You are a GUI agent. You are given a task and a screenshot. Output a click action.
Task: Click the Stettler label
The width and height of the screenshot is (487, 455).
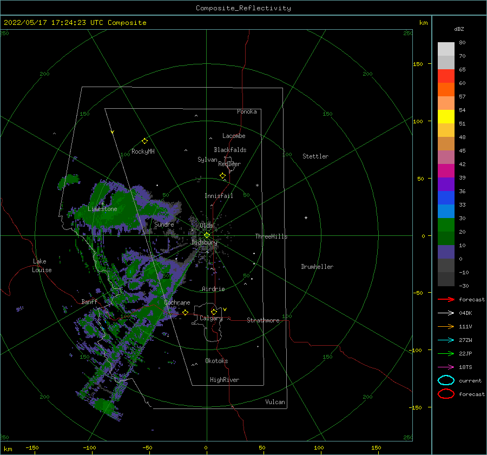(315, 156)
